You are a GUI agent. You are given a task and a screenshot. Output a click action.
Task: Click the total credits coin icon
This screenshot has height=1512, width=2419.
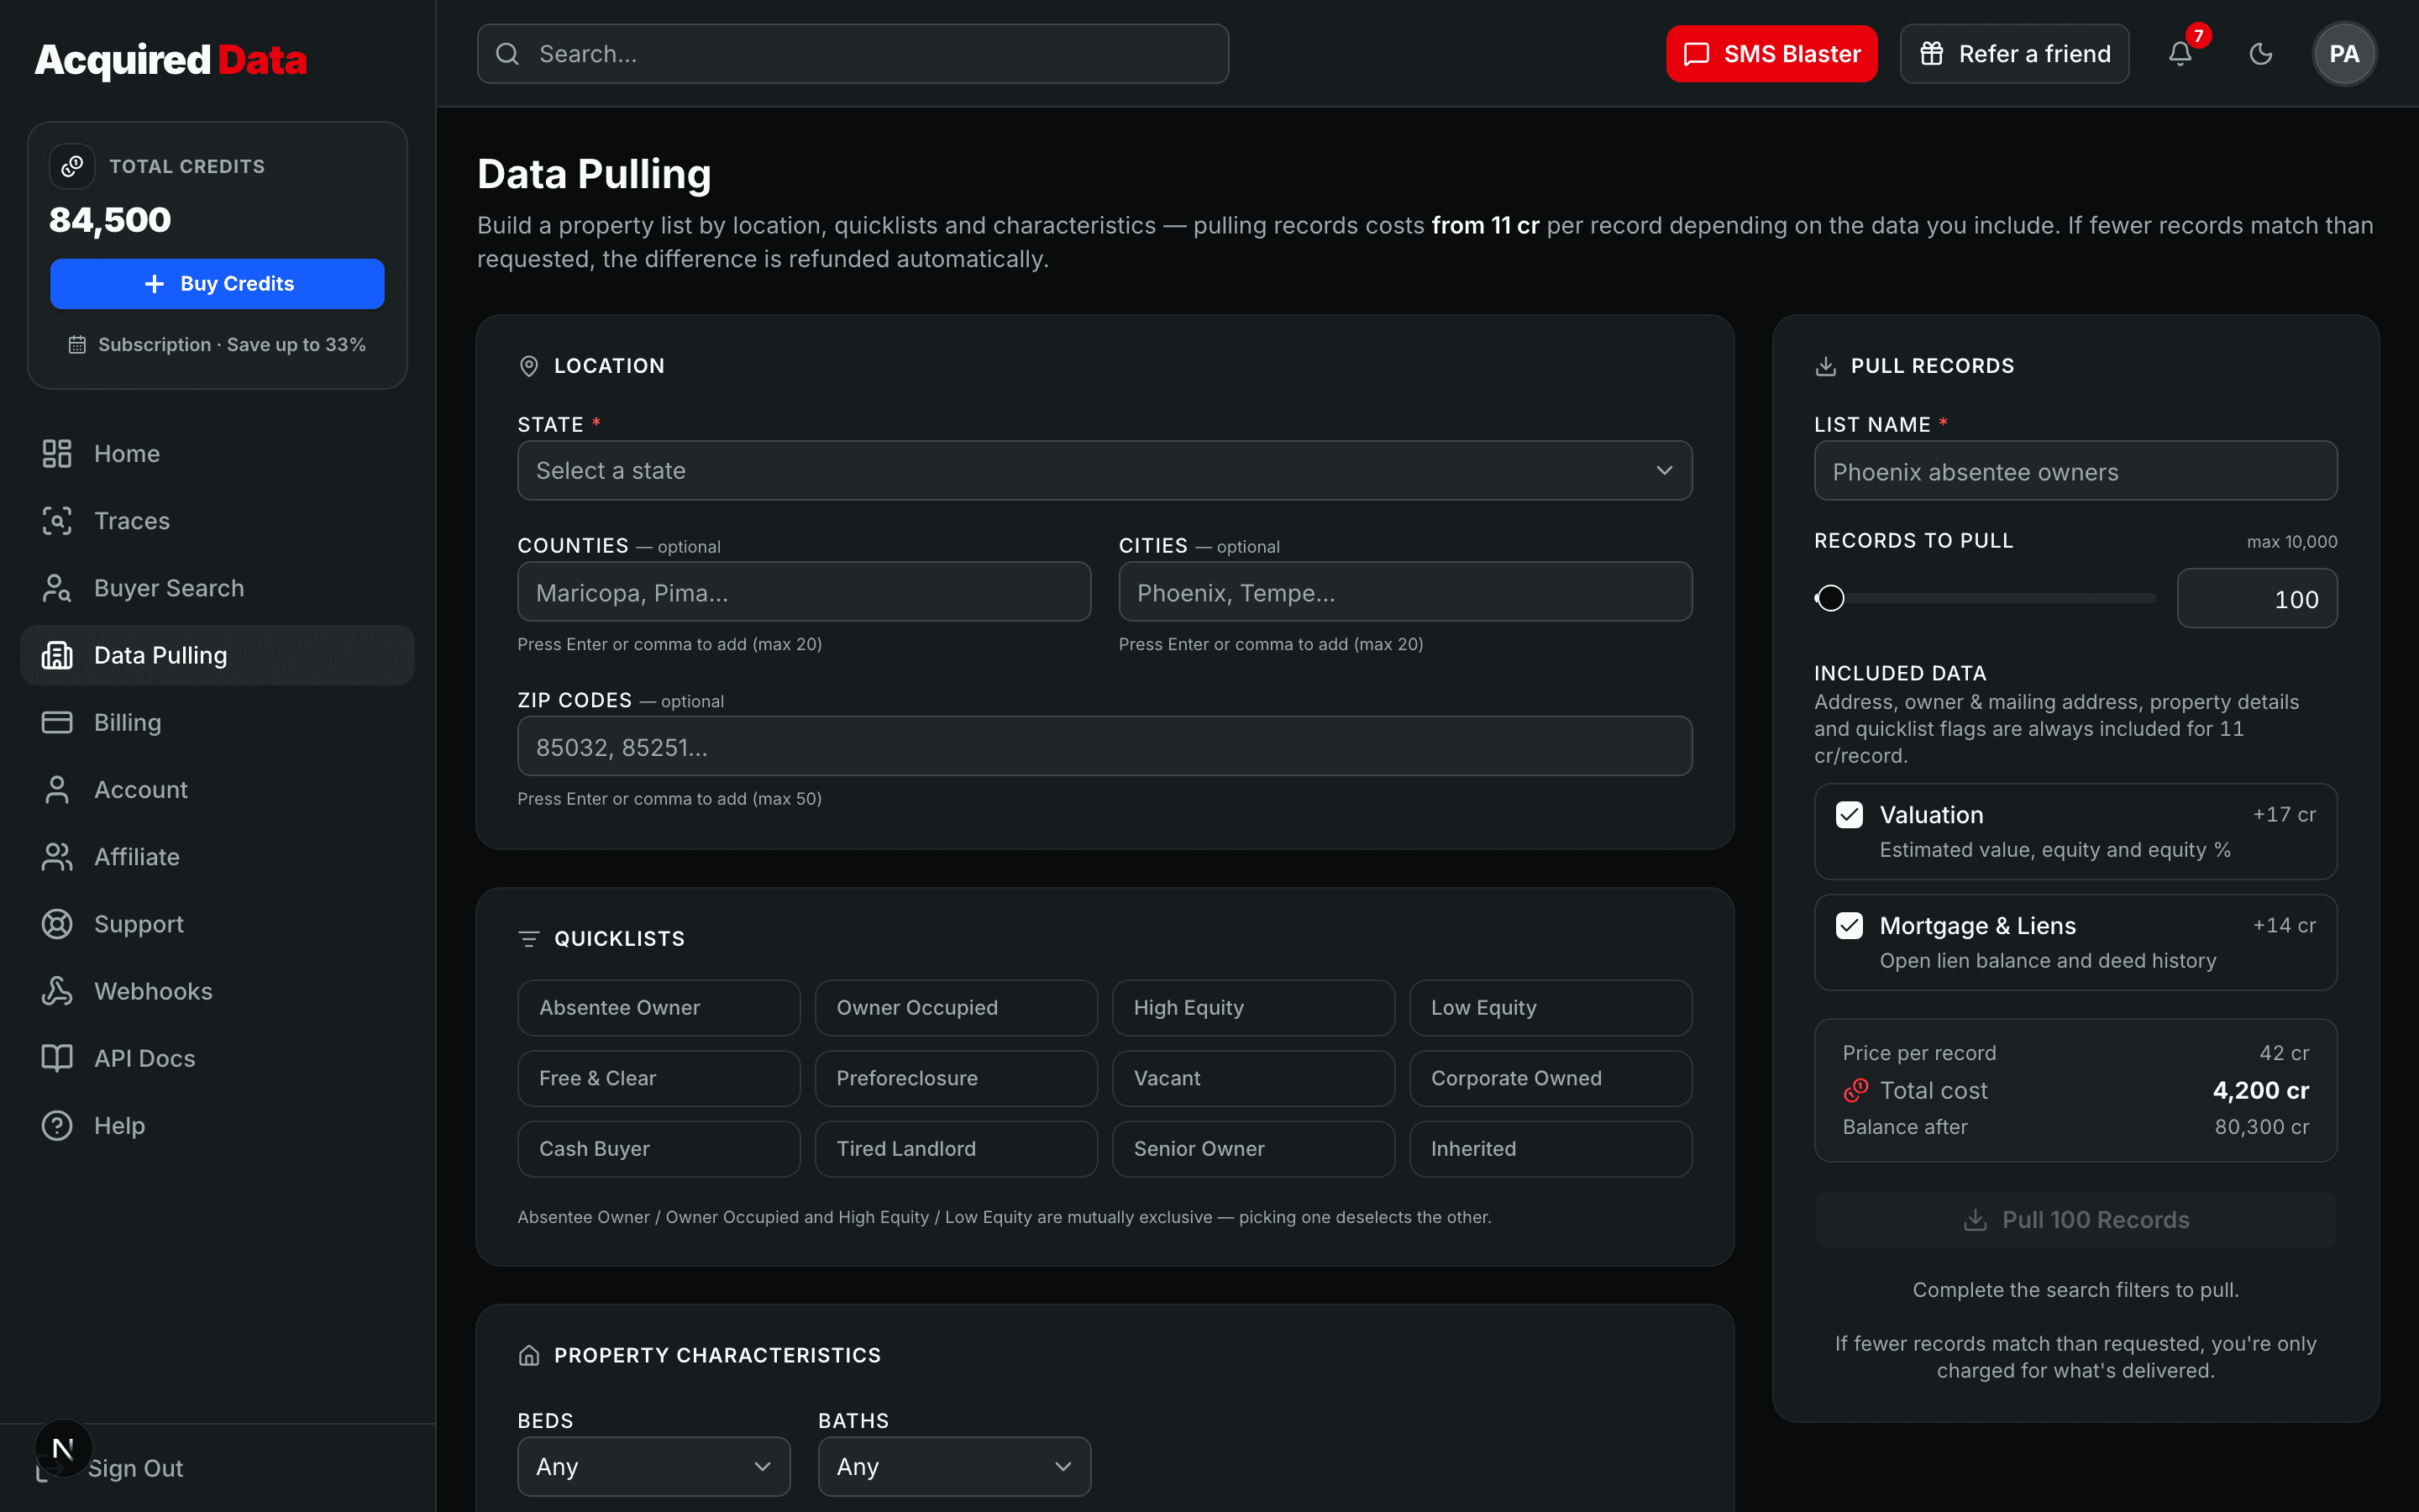[72, 166]
